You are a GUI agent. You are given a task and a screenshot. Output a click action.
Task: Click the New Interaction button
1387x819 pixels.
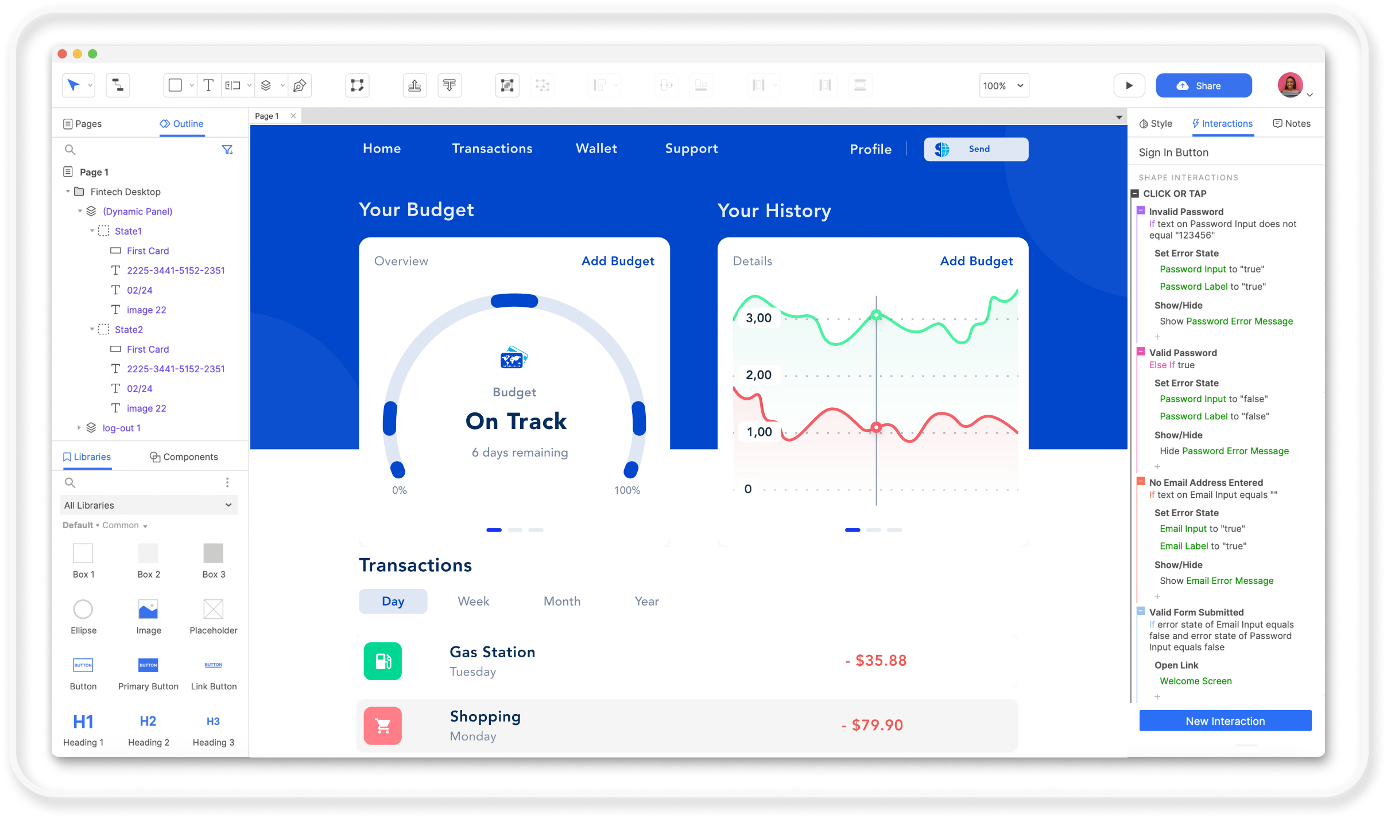(x=1225, y=721)
